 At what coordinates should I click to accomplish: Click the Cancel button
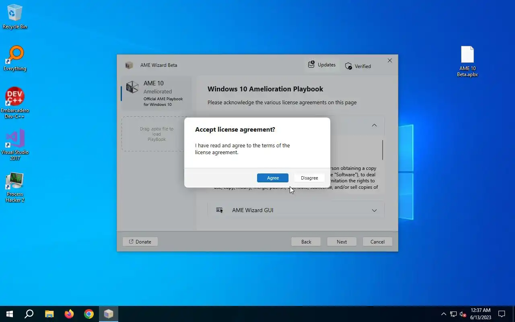click(x=377, y=242)
